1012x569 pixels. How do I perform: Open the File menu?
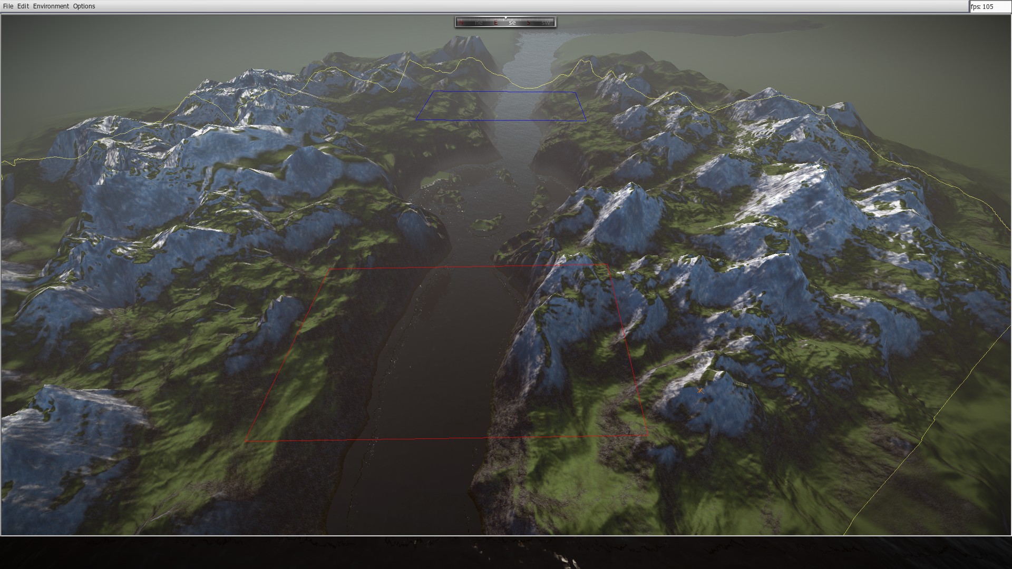8,6
